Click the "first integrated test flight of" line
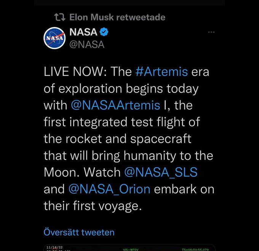The width and height of the screenshot is (259, 251). (x=122, y=122)
